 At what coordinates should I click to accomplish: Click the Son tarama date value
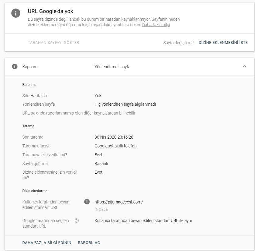coord(114,137)
